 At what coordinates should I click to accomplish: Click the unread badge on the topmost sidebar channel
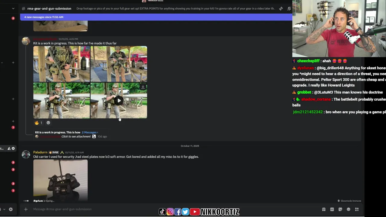(x=13, y=18)
